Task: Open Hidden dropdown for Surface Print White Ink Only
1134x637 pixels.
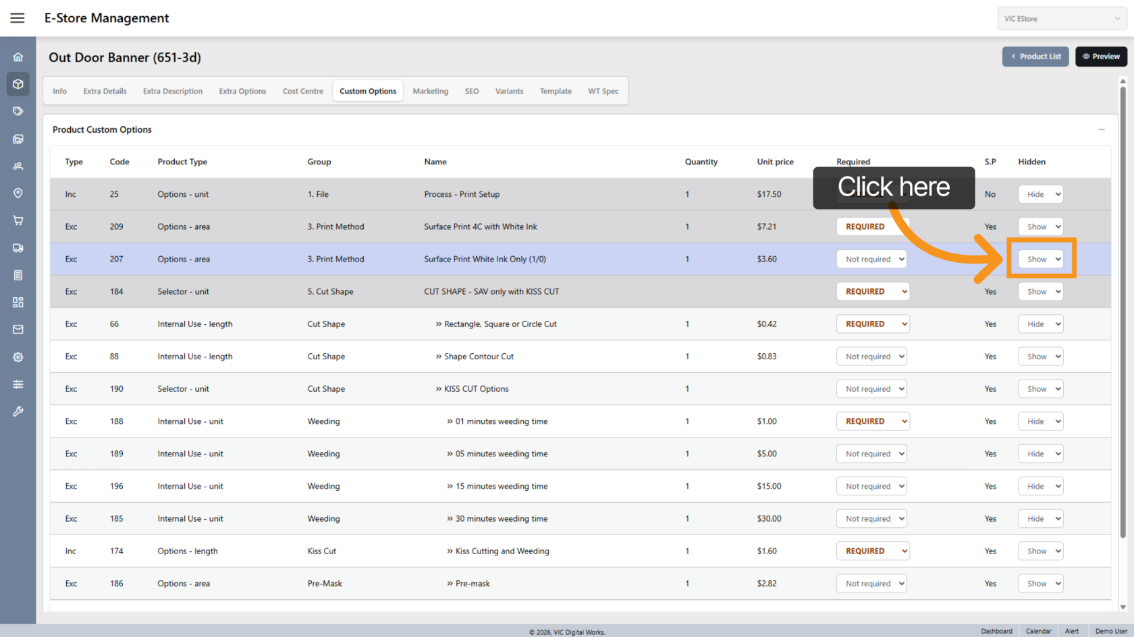Action: 1041,260
